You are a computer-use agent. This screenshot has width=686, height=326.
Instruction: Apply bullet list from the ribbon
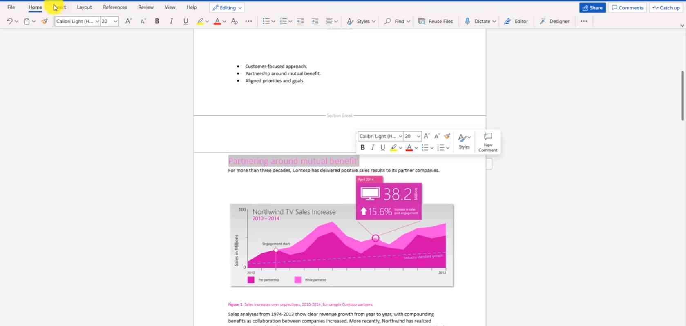[266, 21]
